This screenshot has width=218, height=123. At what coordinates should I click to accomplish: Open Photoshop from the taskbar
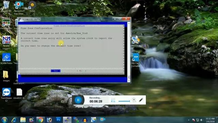tap(58, 120)
